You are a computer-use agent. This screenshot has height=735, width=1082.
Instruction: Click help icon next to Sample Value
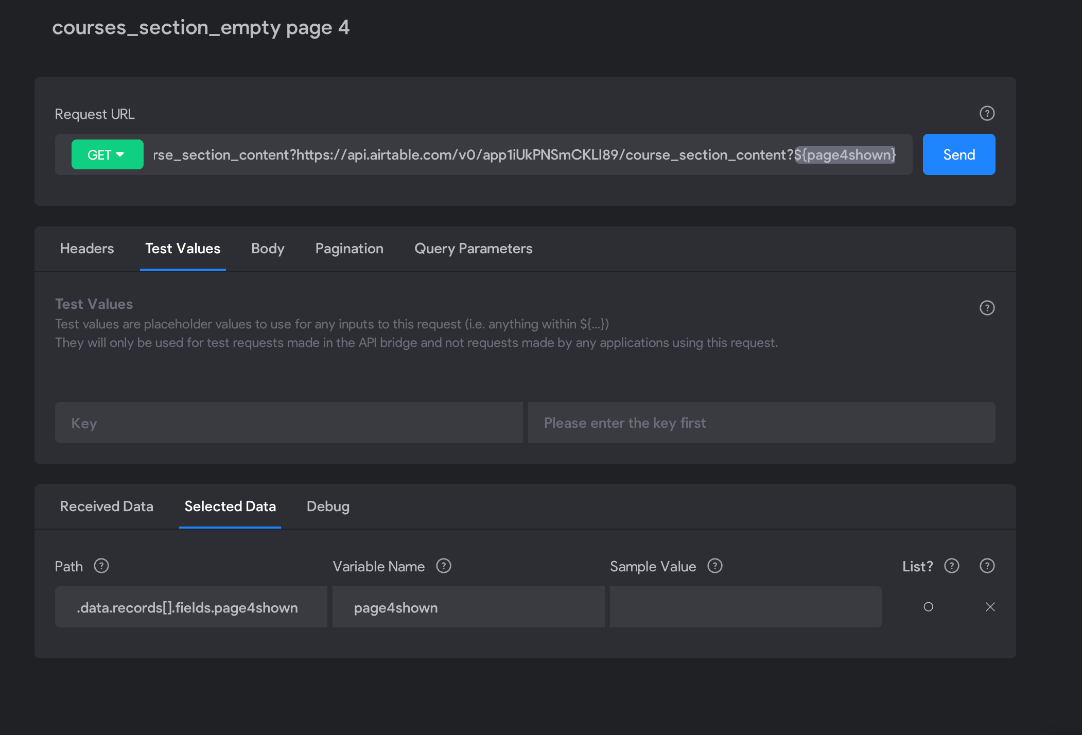click(715, 566)
